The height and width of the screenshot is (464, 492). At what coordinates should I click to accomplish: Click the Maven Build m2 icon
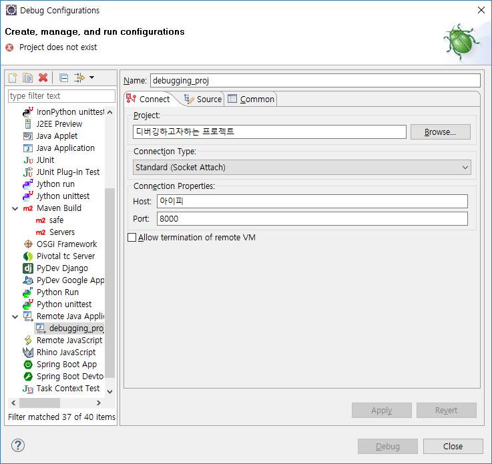(28, 208)
